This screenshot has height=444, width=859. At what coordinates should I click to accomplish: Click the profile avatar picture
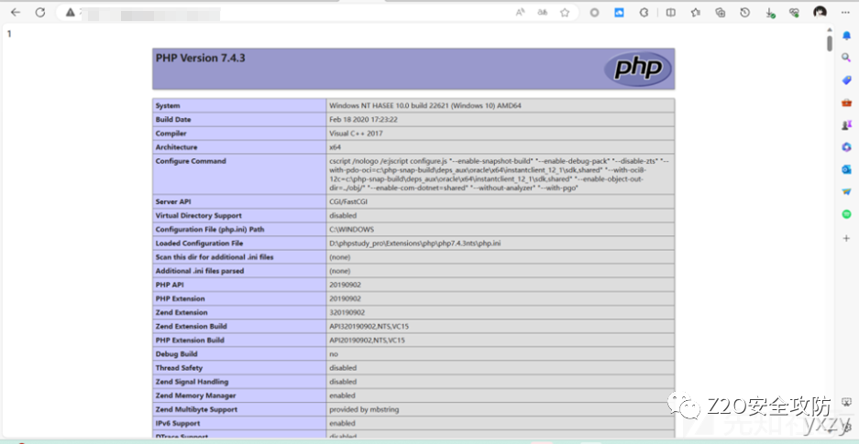(820, 13)
